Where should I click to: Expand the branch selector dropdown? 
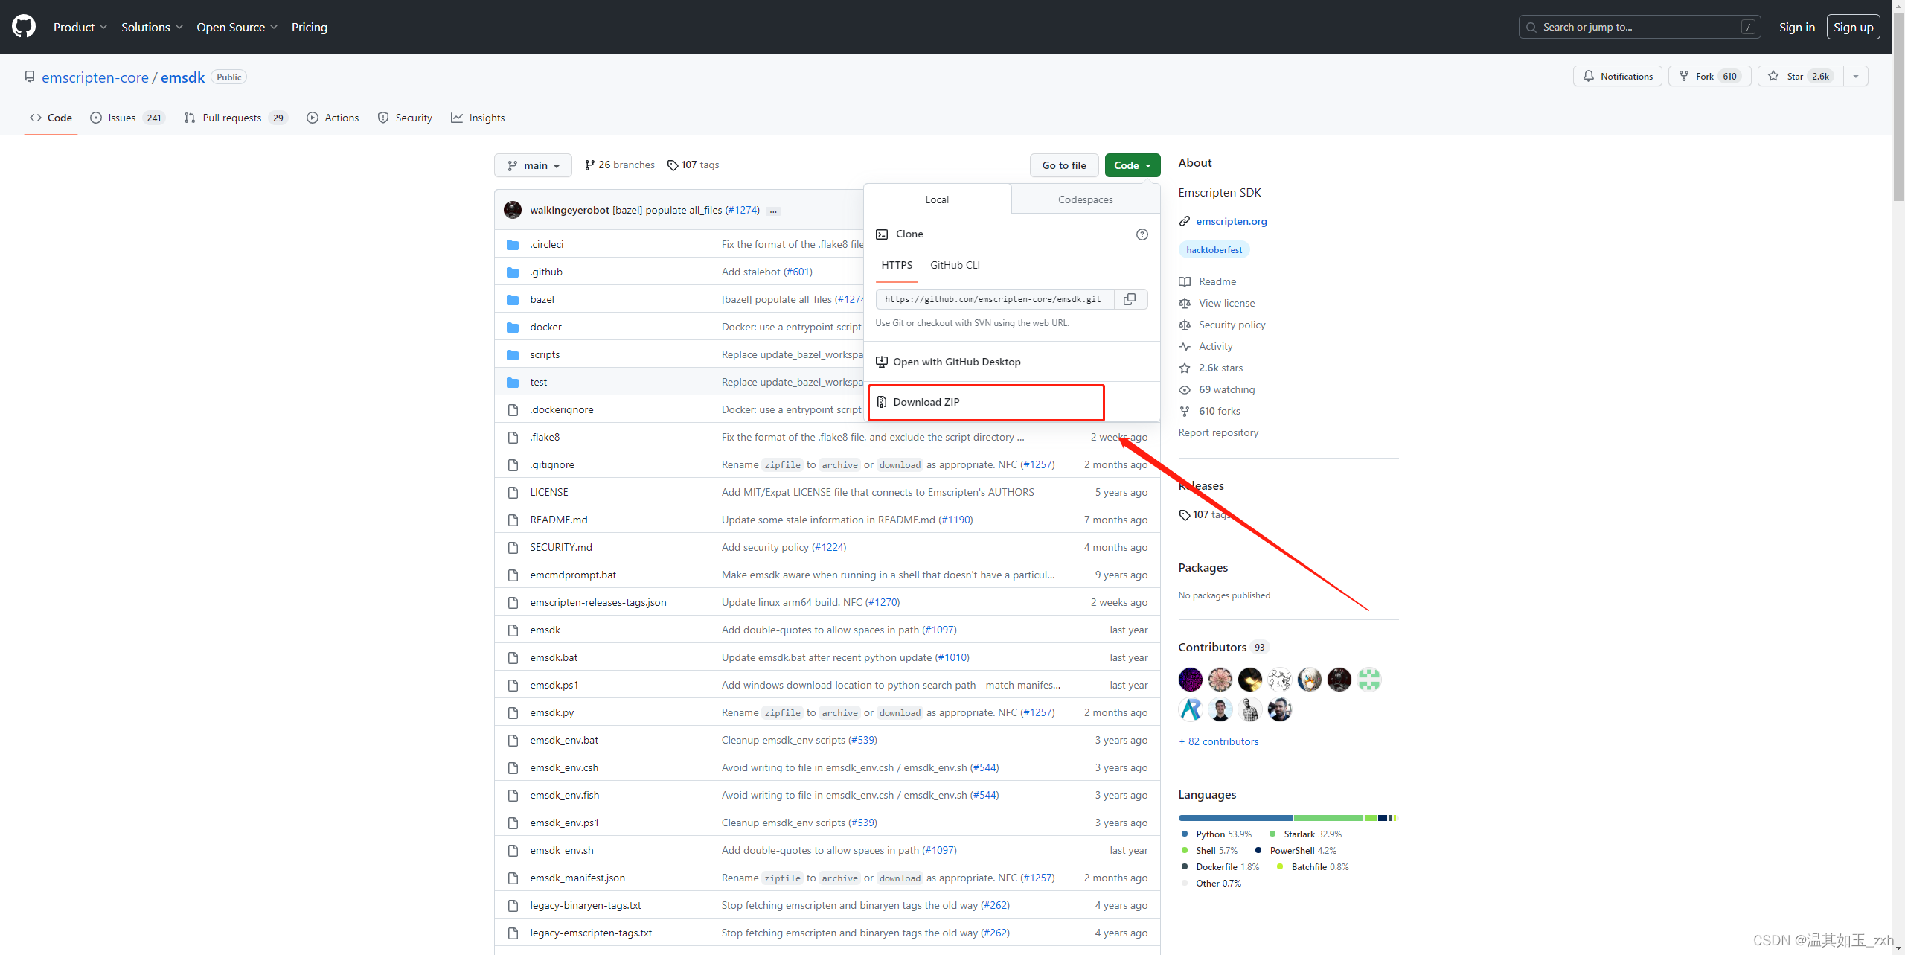click(533, 165)
